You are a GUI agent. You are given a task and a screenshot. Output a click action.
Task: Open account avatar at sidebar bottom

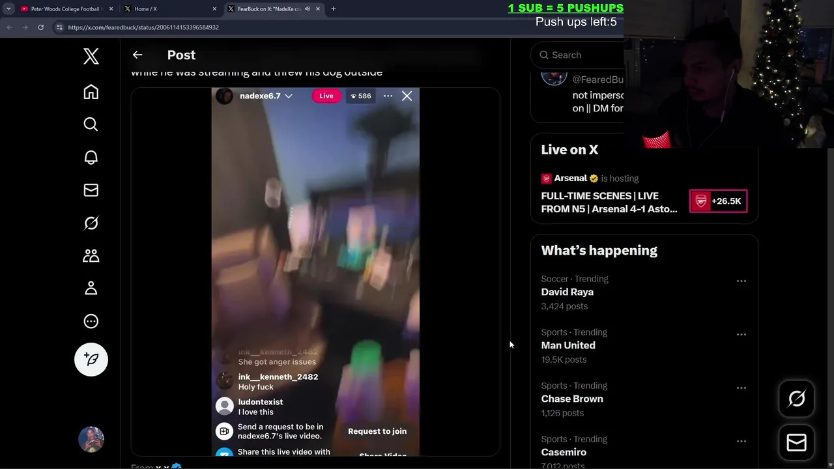click(x=91, y=440)
